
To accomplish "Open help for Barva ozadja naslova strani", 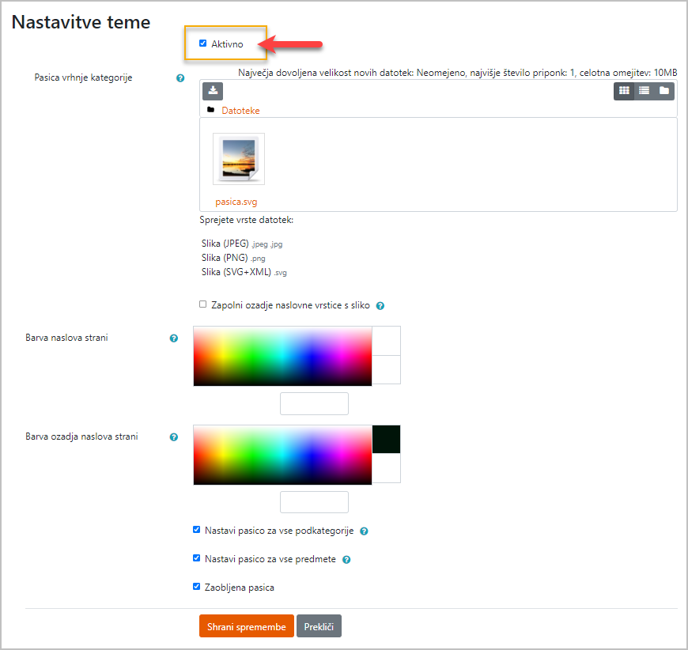I will coord(174,437).
